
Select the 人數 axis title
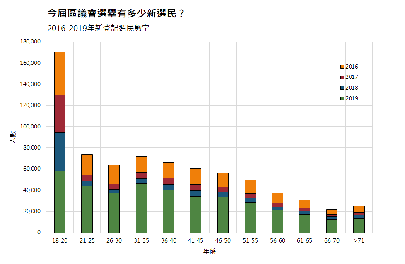[x=13, y=136]
